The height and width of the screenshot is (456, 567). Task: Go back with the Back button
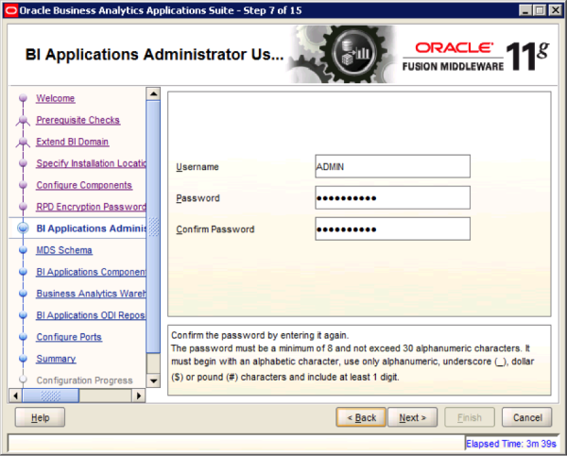(x=361, y=417)
